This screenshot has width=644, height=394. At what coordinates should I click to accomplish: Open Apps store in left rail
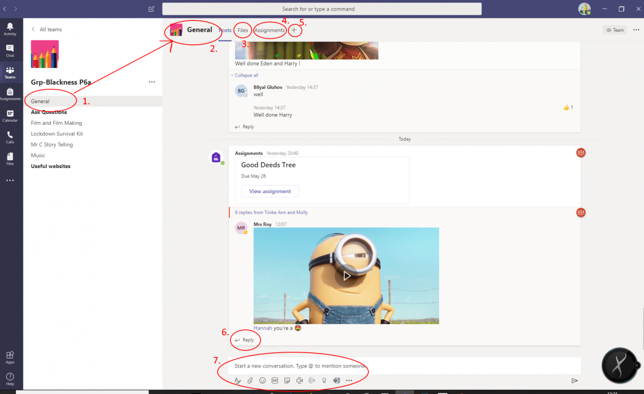click(10, 357)
